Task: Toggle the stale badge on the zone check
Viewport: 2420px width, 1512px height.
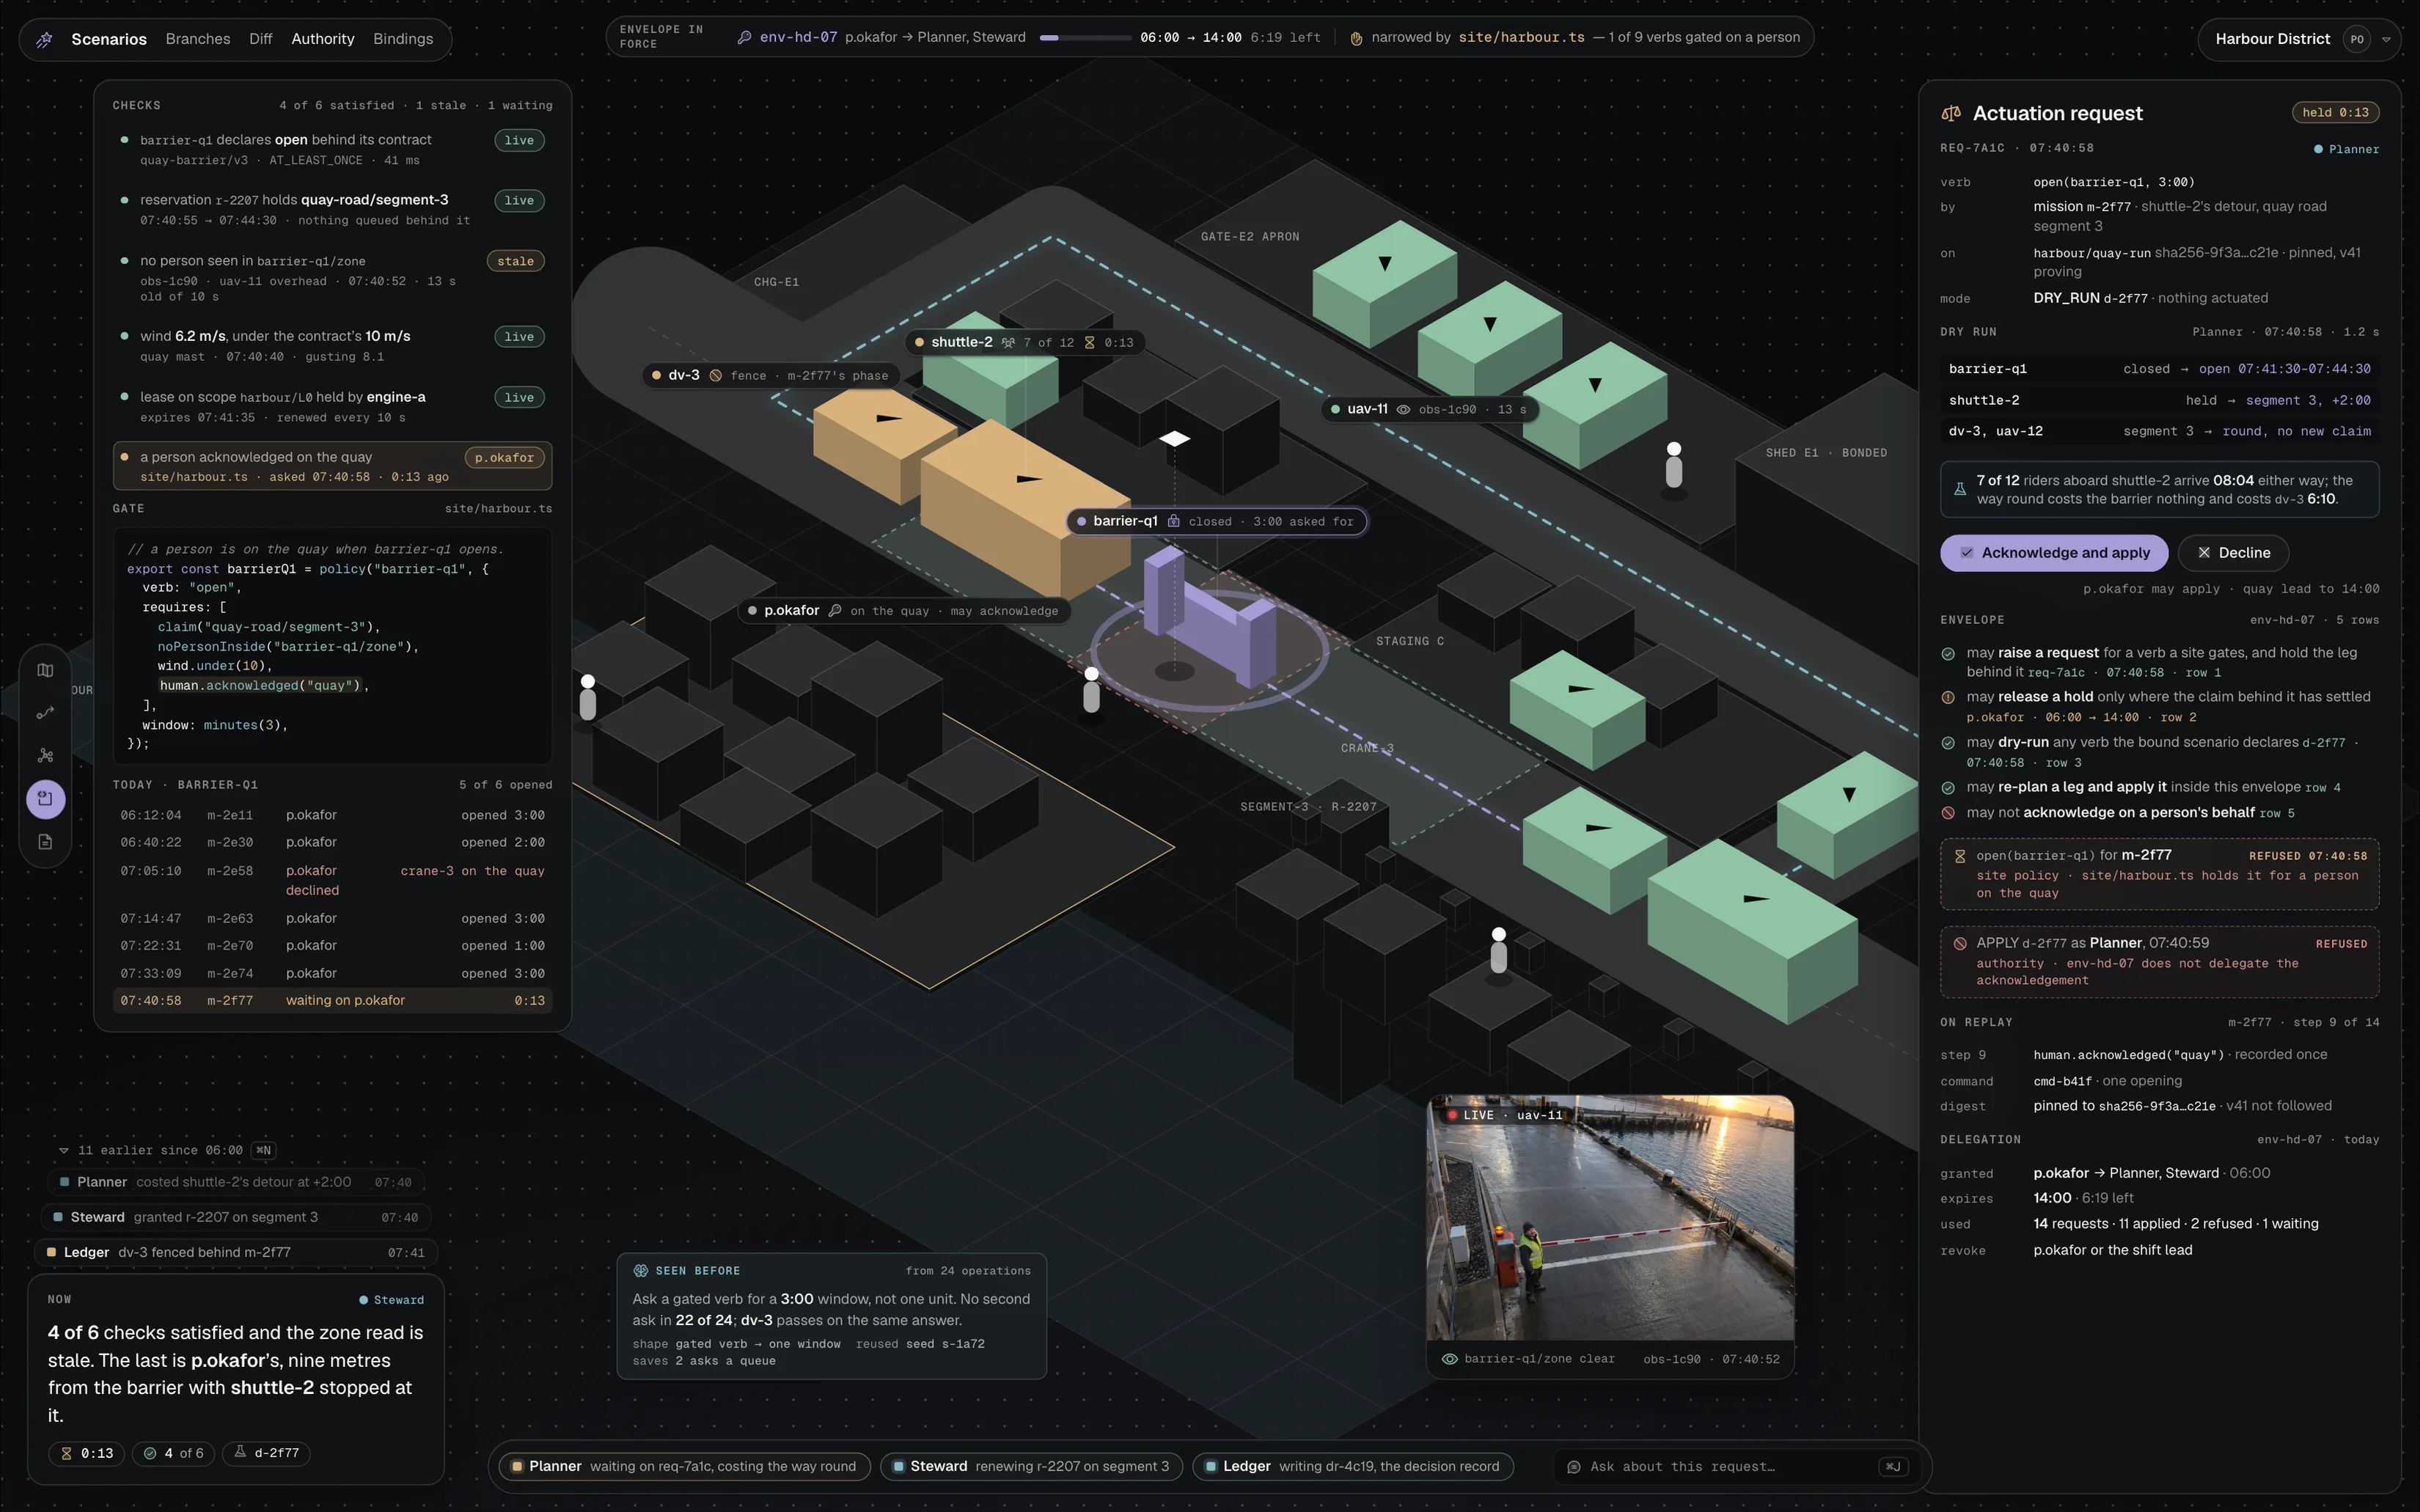Action: 516,261
